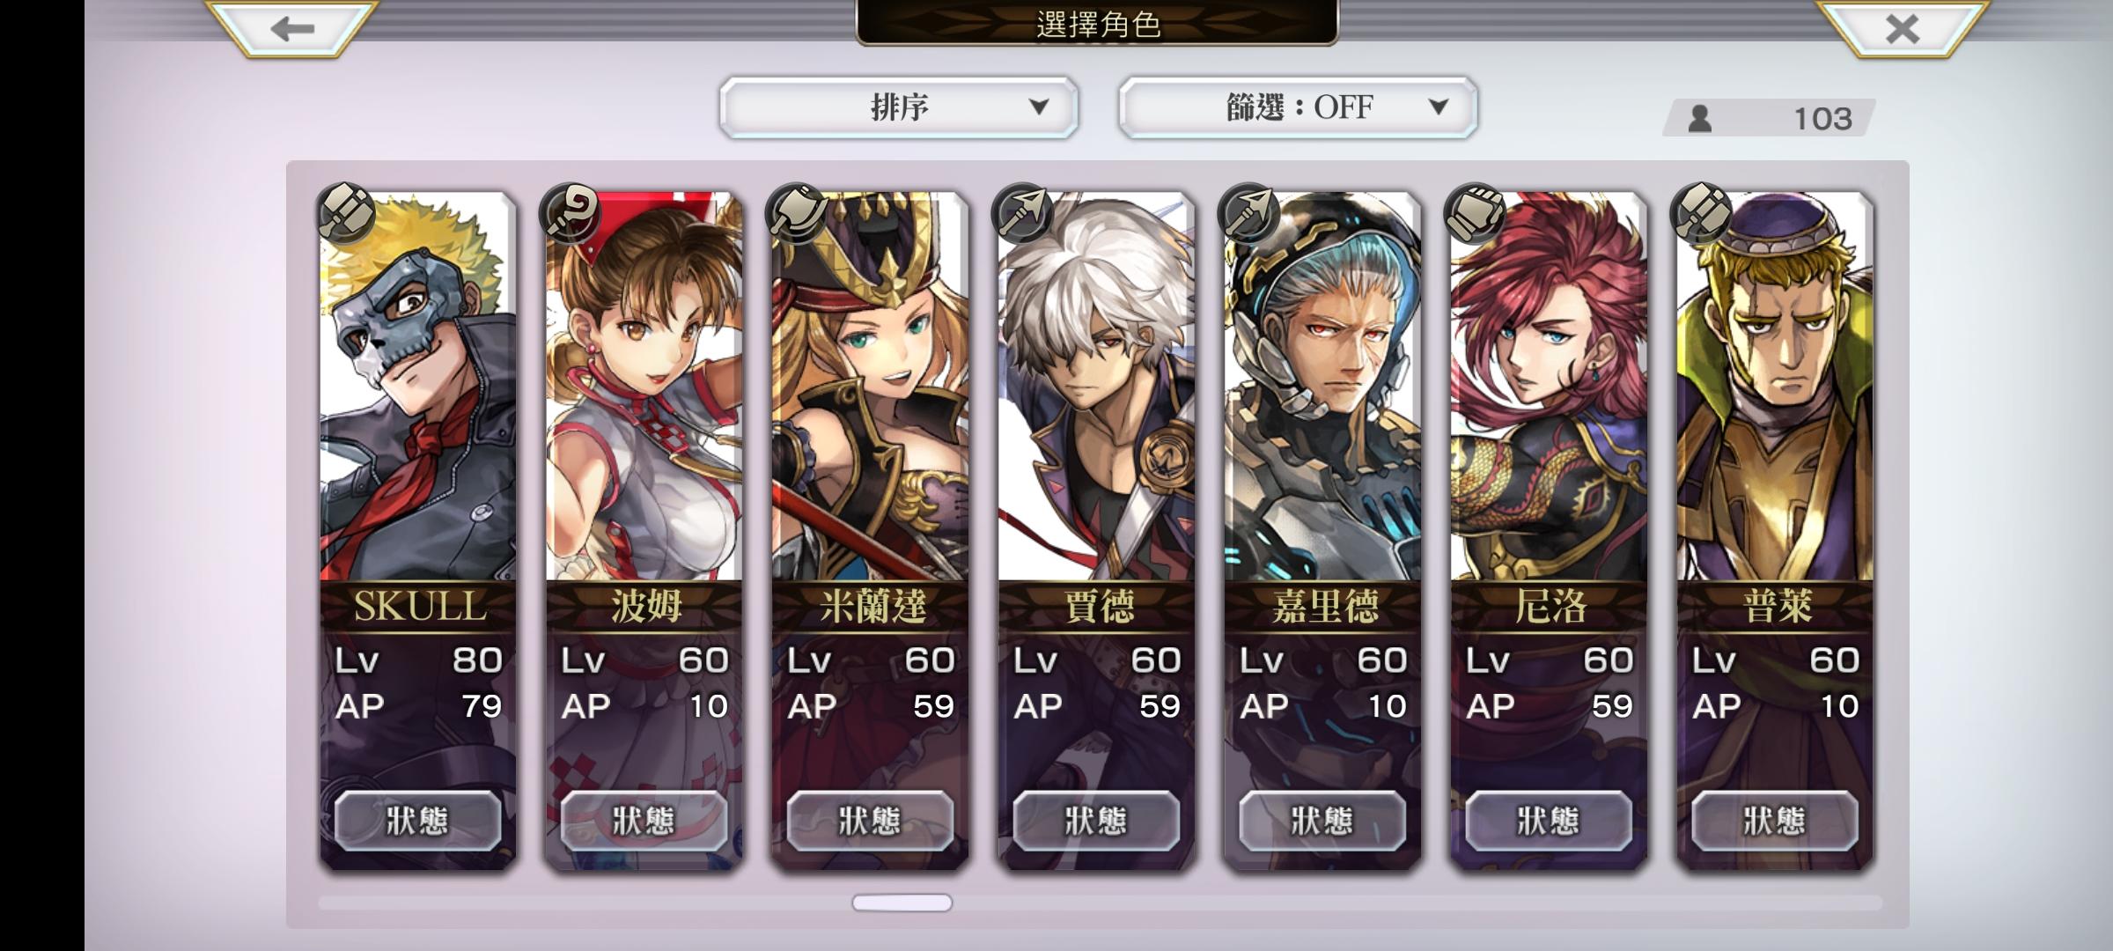Image resolution: width=2113 pixels, height=951 pixels.
Task: Close the character selection screen
Action: click(x=1902, y=29)
